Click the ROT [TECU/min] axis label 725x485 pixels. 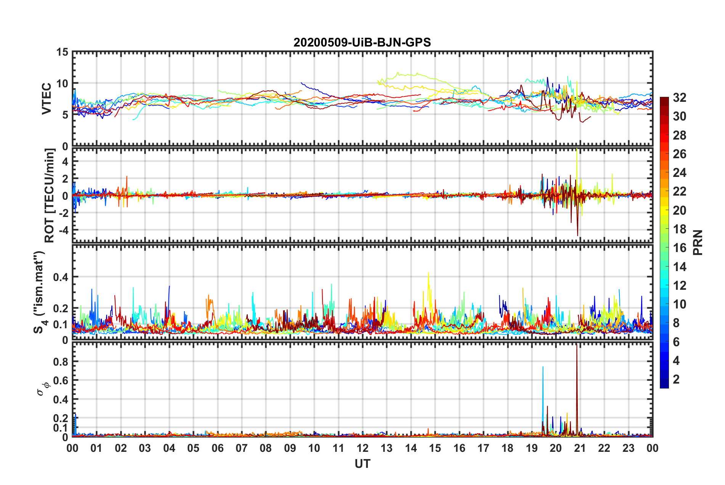50,196
